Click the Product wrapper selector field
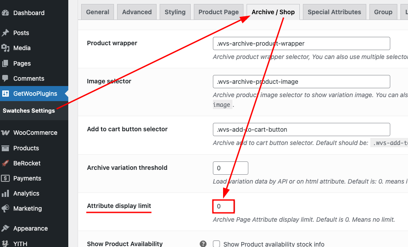The height and width of the screenshot is (247, 408). tap(301, 43)
